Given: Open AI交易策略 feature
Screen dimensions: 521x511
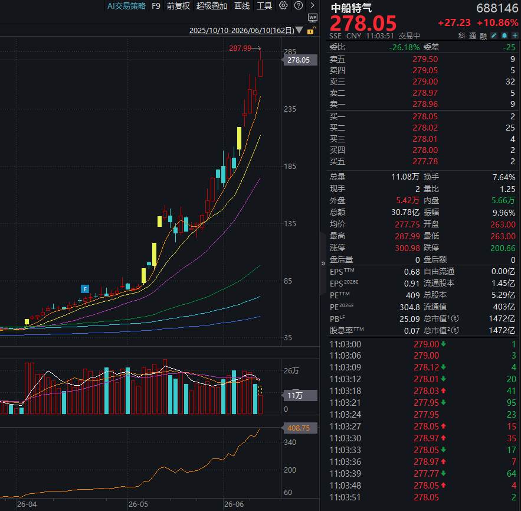Looking at the screenshot, I should point(126,6).
